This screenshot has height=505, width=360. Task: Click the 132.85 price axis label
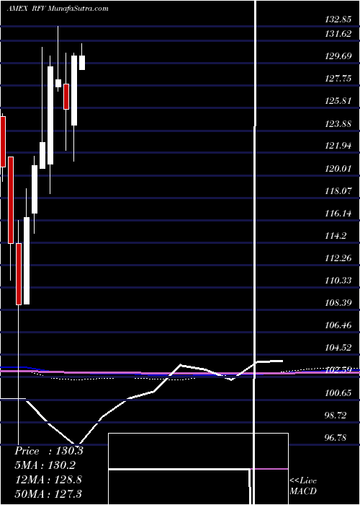(338, 19)
